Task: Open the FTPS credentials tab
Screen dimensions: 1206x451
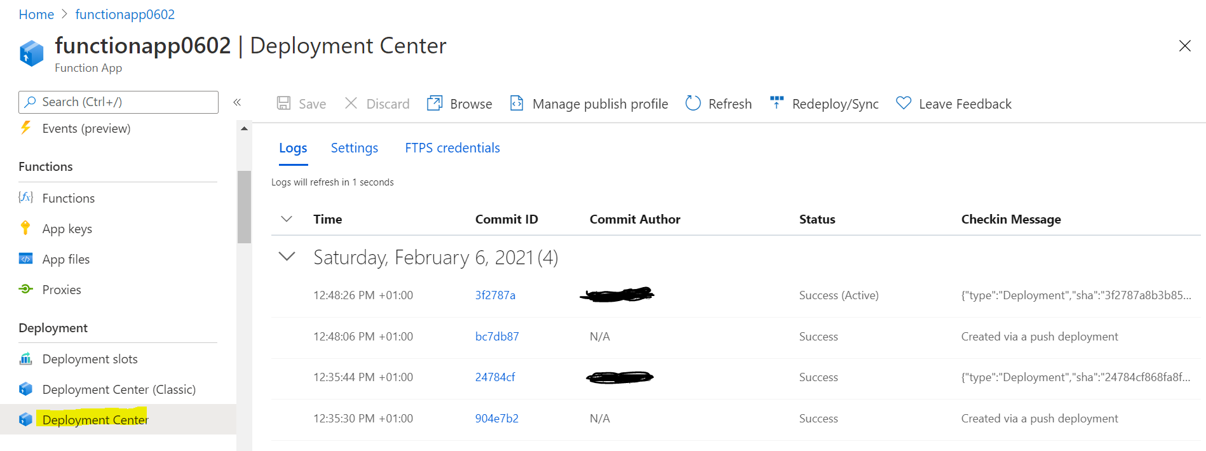Action: click(x=452, y=148)
